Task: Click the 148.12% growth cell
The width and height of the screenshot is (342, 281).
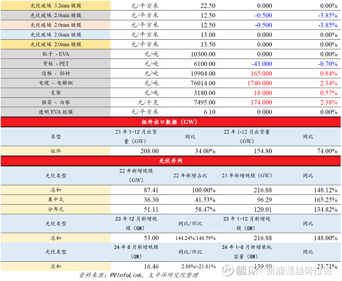Action: click(x=326, y=190)
